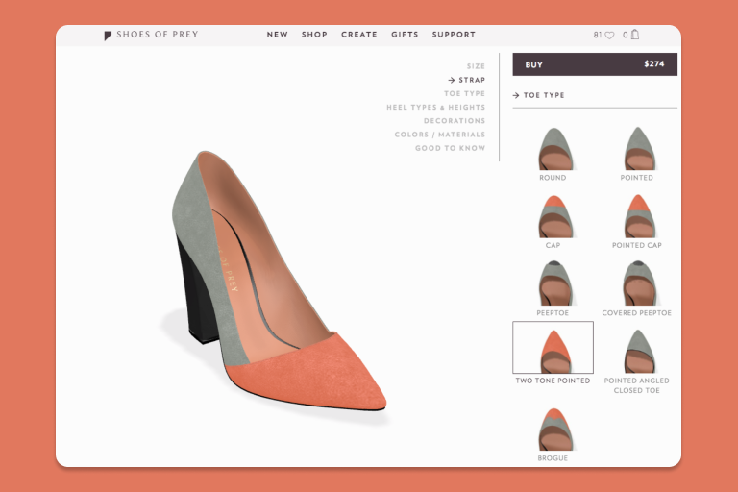Viewport: 738px width, 492px height.
Task: Select the Pointed toe type shoe
Action: click(x=640, y=148)
